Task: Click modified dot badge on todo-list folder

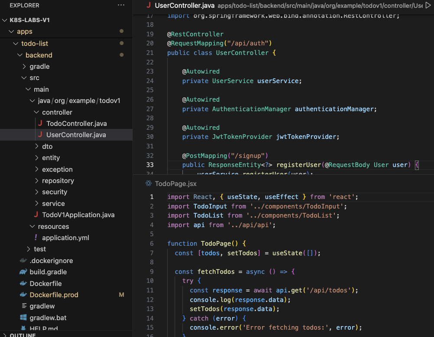Action: click(x=122, y=43)
